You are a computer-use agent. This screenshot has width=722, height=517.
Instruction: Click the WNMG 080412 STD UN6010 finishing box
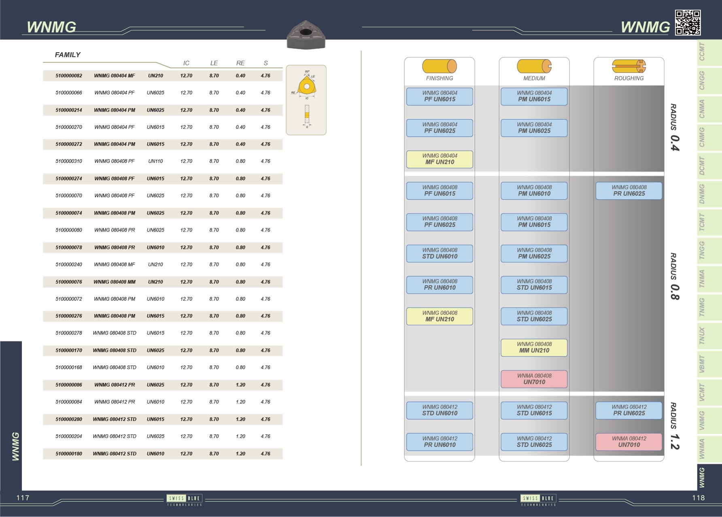click(x=440, y=410)
